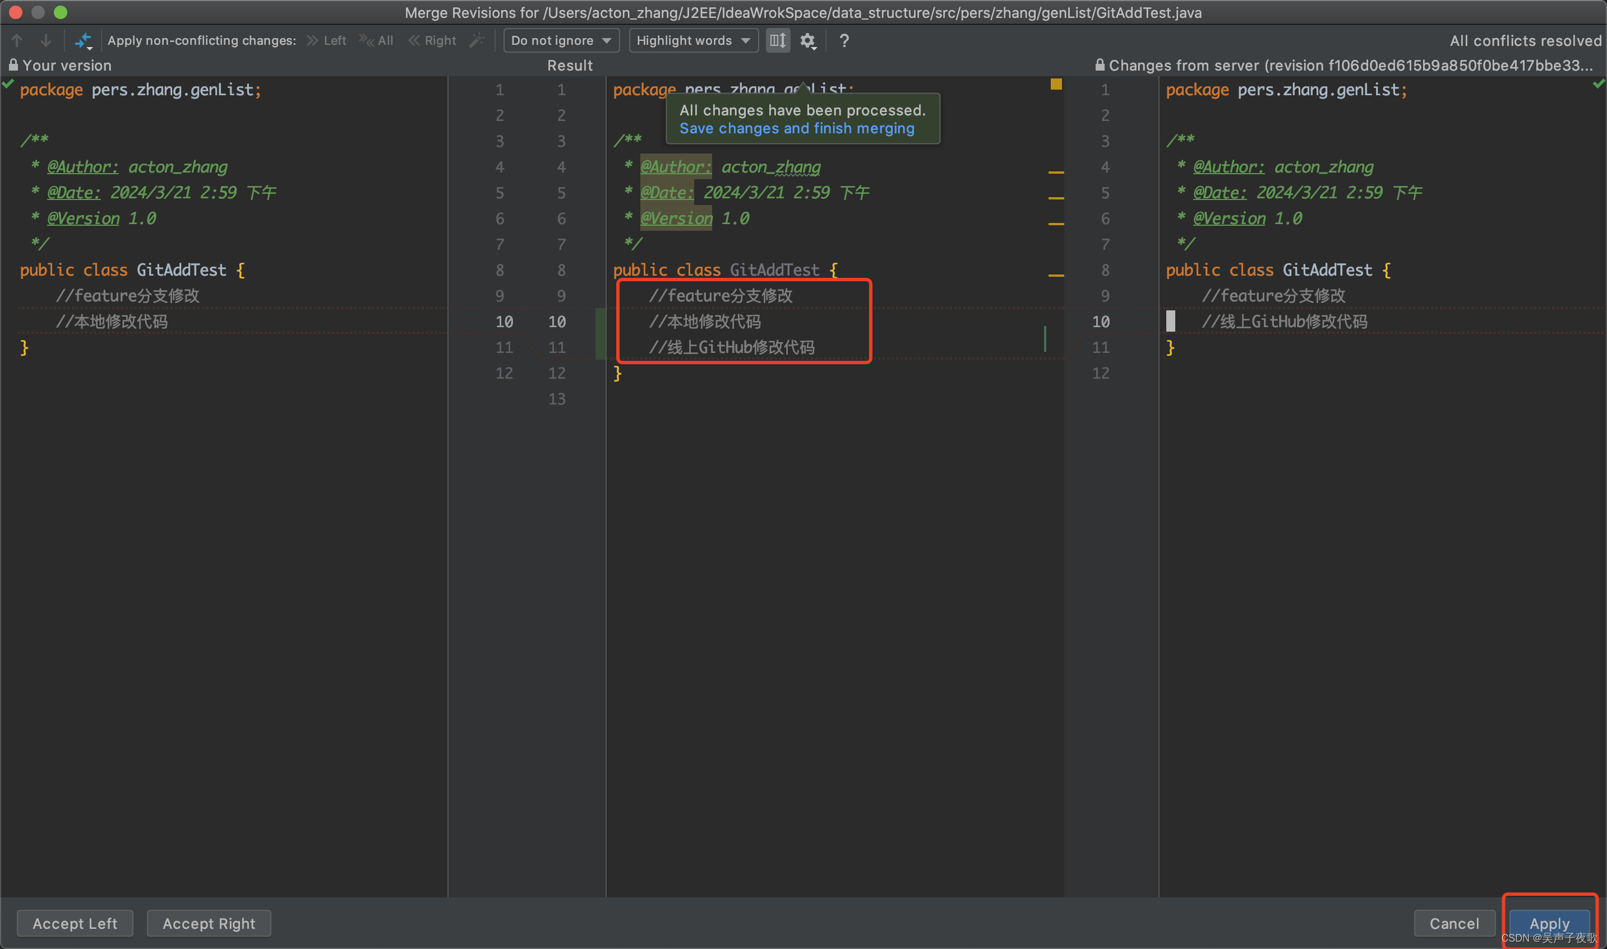The width and height of the screenshot is (1607, 949).
Task: Click '//feature分支修改' in Your version pane
Action: (127, 295)
